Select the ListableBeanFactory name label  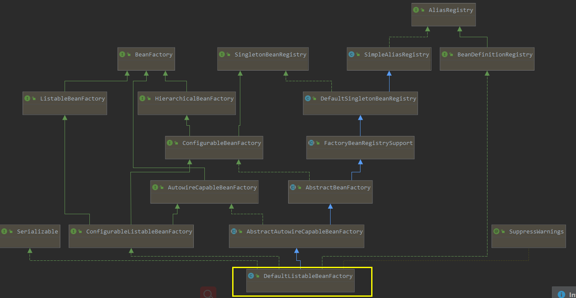click(x=73, y=98)
